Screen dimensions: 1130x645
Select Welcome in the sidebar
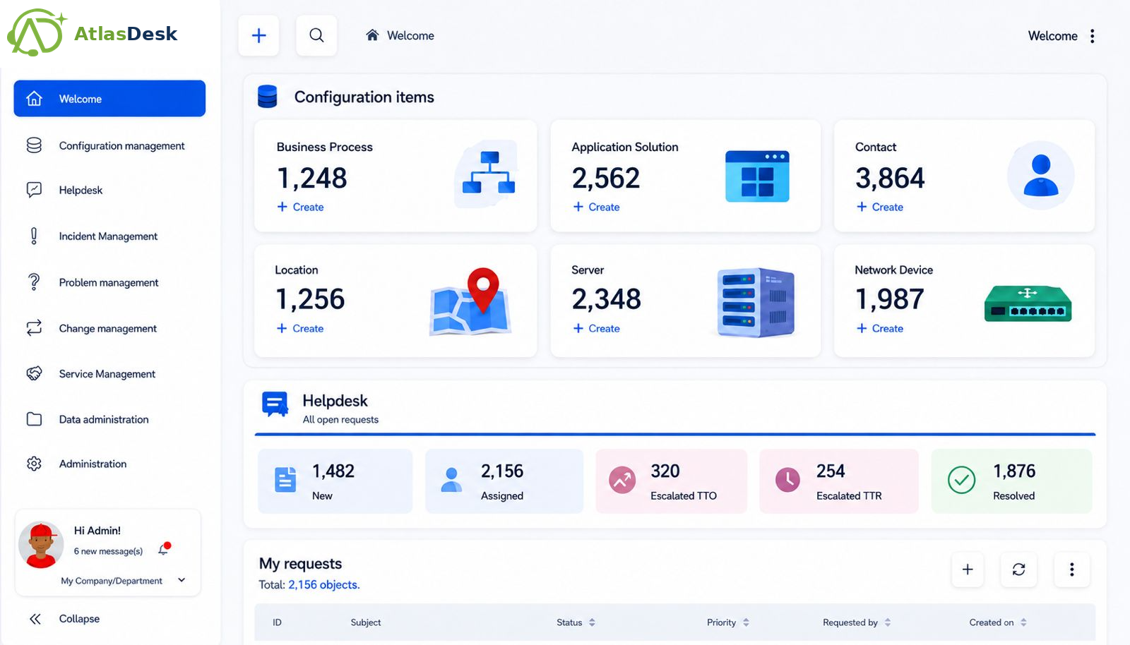pyautogui.click(x=109, y=99)
